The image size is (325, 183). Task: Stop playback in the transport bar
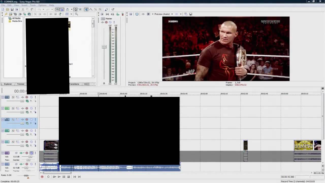[69, 177]
